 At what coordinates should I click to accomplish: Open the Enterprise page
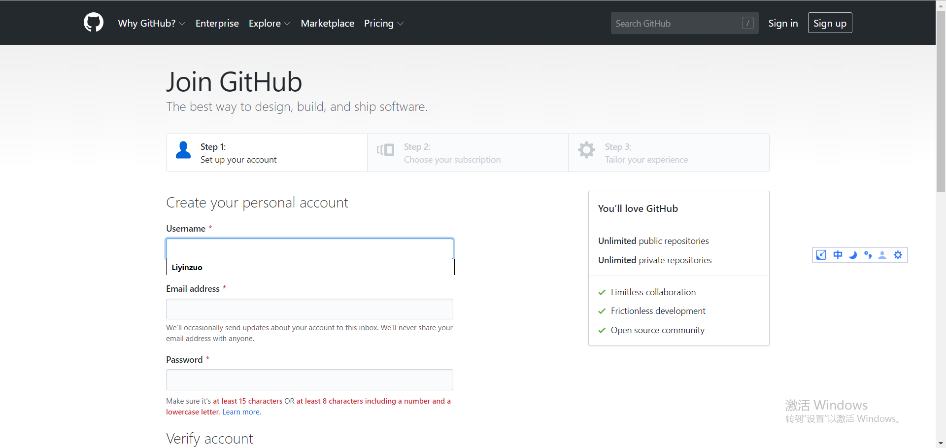coord(217,23)
